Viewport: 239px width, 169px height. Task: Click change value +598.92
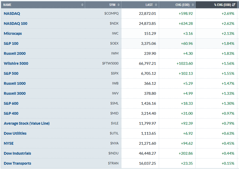[x=186, y=13]
